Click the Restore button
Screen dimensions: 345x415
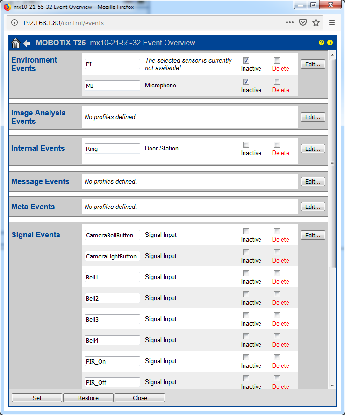point(88,398)
